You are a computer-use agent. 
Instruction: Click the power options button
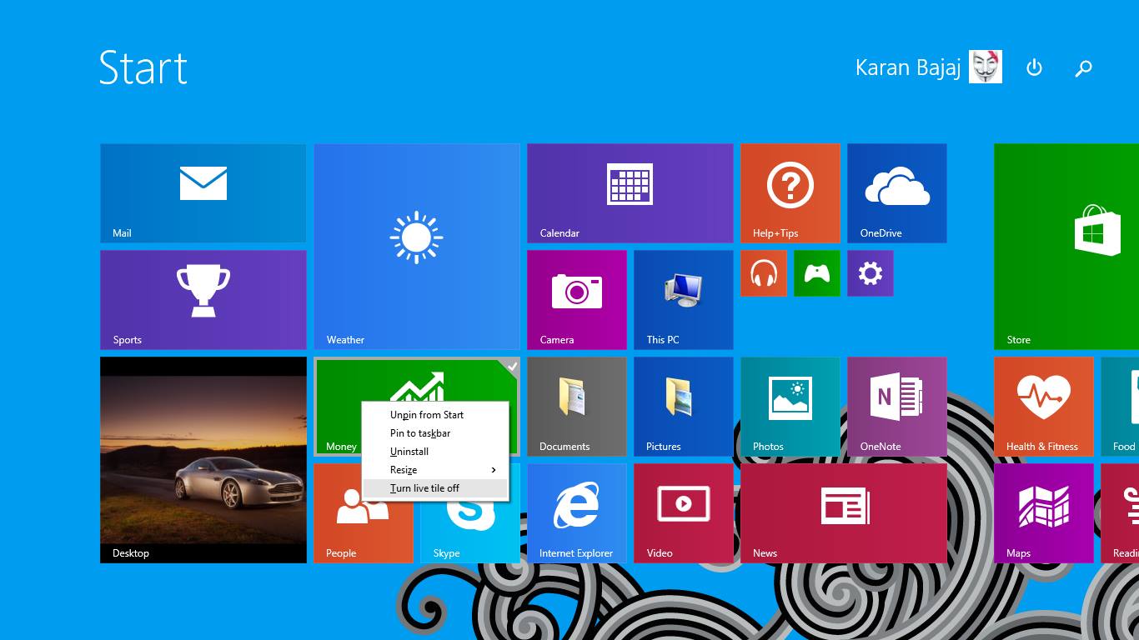tap(1034, 67)
